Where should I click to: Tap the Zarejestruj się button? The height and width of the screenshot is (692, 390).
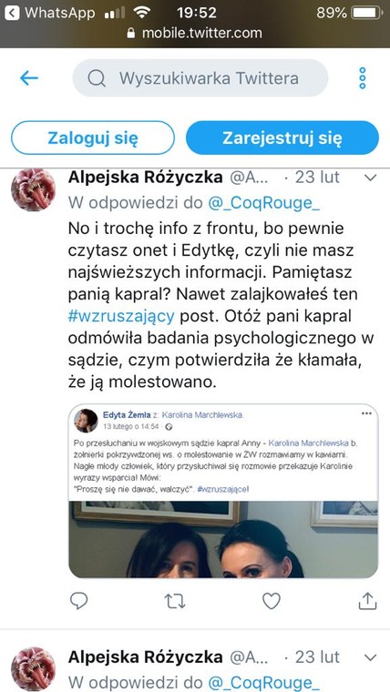[x=282, y=137]
